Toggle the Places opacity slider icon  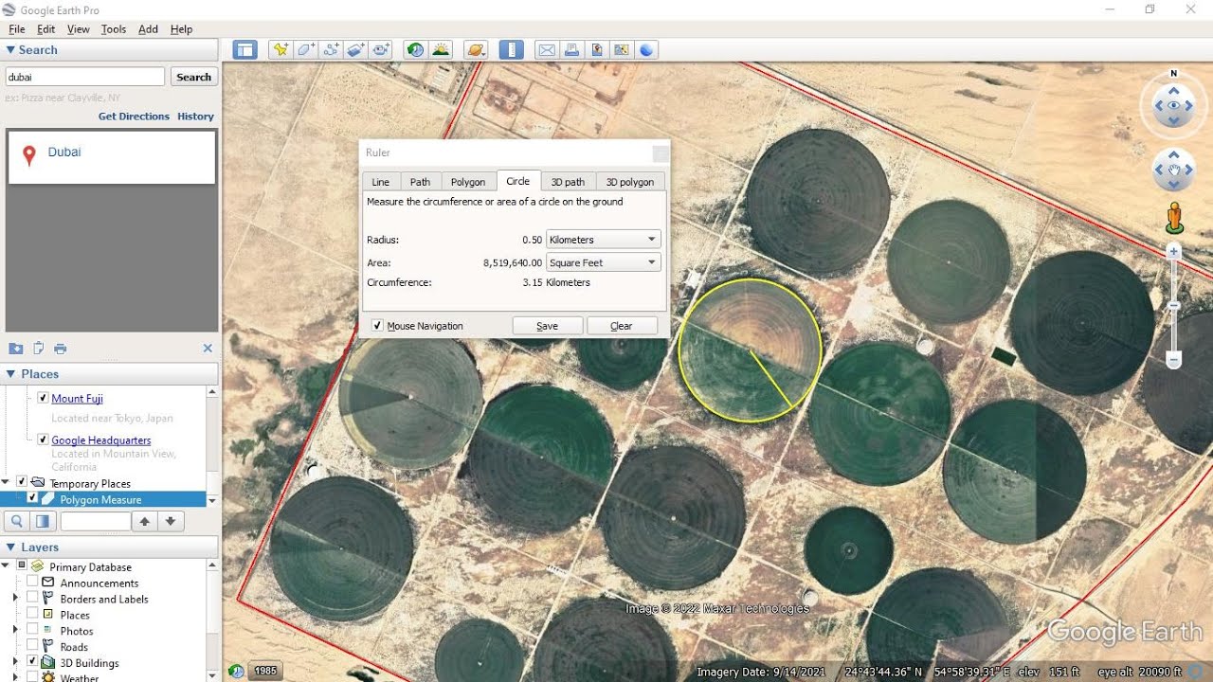click(x=43, y=521)
